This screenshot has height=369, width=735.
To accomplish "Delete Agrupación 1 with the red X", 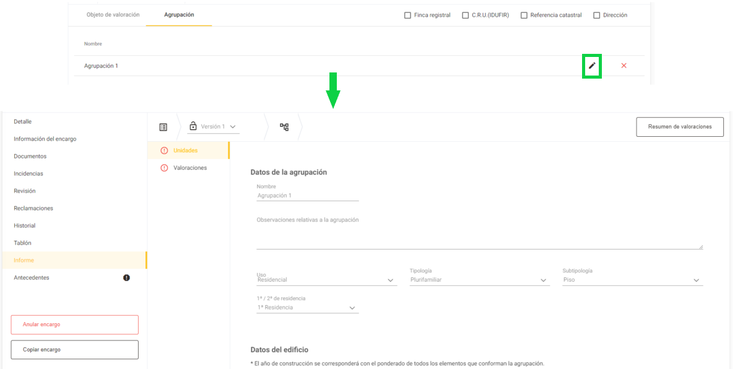I will click(624, 66).
